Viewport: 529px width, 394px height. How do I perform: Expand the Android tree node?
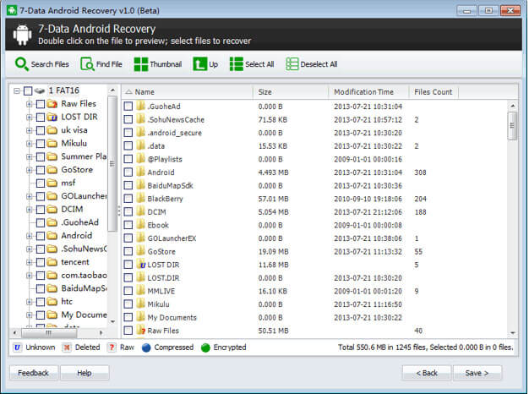pyautogui.click(x=30, y=236)
